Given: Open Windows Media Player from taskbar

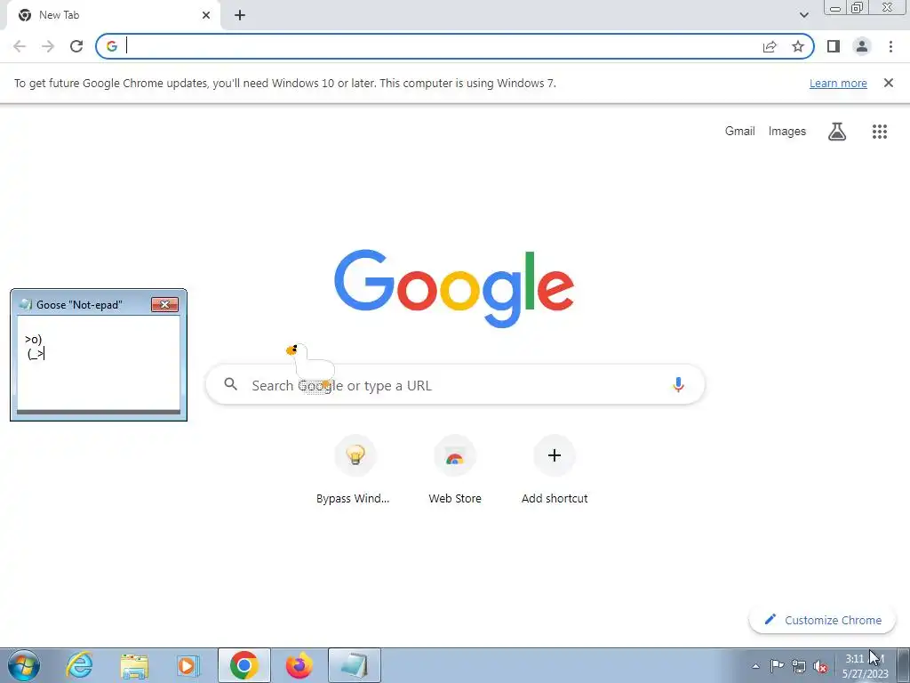Looking at the screenshot, I should (188, 665).
